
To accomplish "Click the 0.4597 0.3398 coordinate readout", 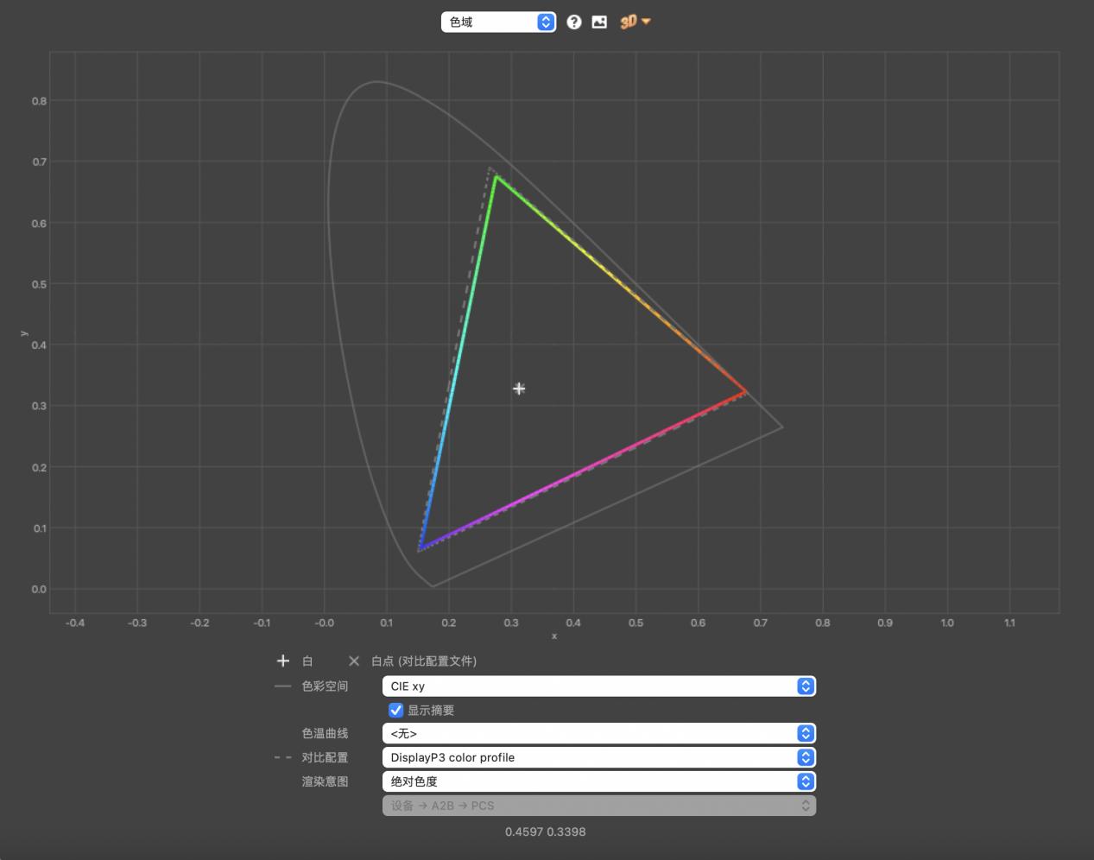I will 546,832.
